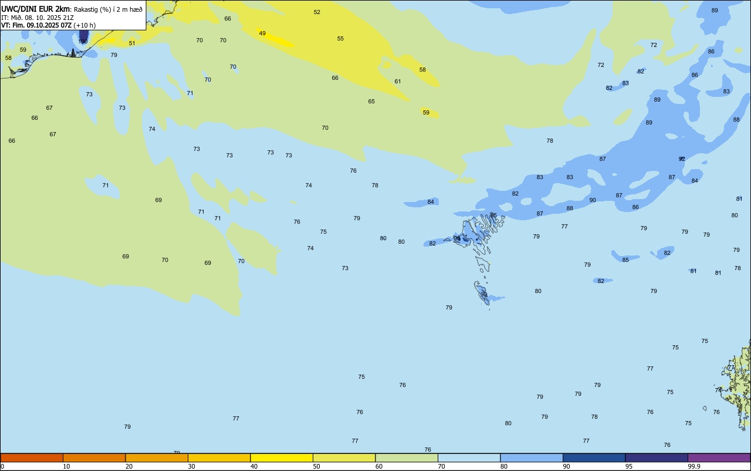
Task: Click the 70–80 pale blue legend swatch
Action: pyautogui.click(x=469, y=457)
